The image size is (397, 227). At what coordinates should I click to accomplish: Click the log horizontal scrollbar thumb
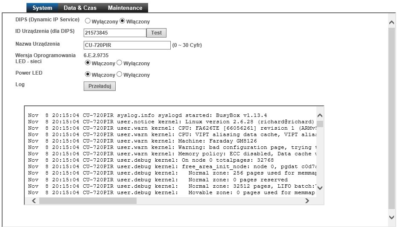pos(88,201)
